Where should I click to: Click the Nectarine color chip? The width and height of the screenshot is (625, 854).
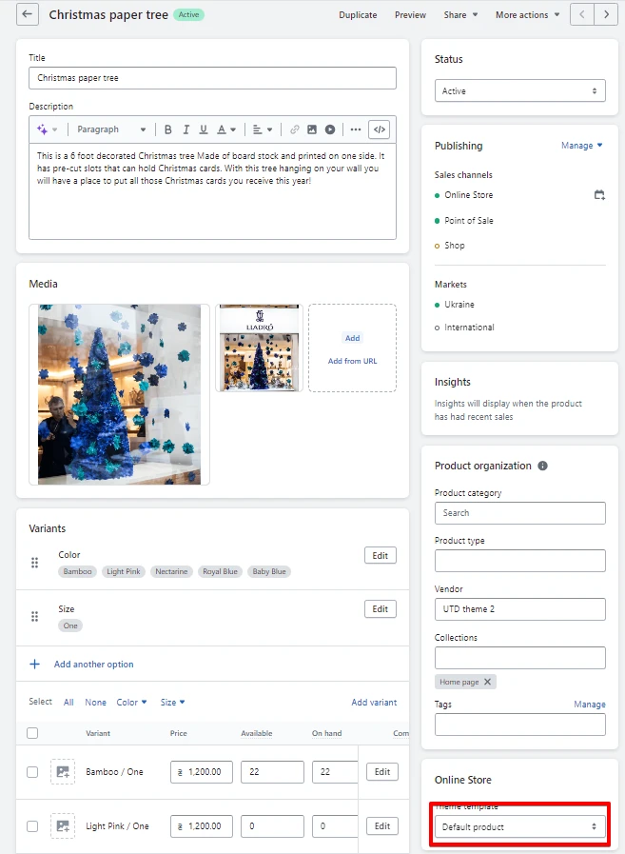(171, 571)
